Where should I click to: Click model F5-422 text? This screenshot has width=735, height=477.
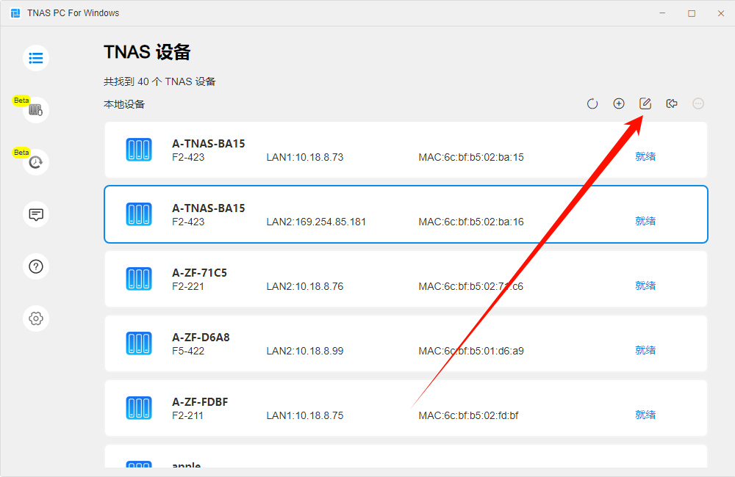(188, 351)
